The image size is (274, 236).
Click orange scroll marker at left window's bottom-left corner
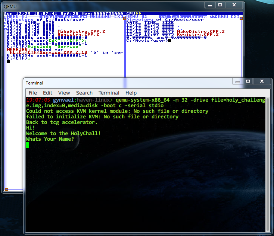[7, 189]
